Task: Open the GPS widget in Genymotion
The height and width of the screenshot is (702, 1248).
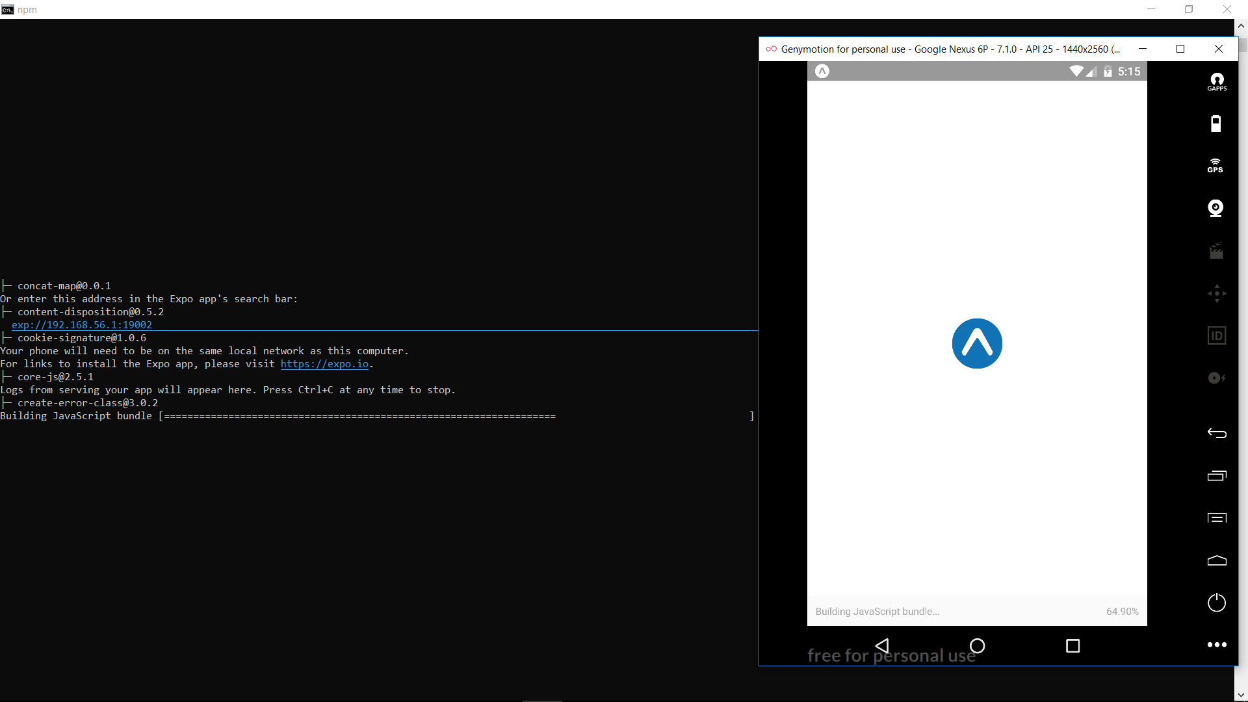Action: coord(1215,166)
